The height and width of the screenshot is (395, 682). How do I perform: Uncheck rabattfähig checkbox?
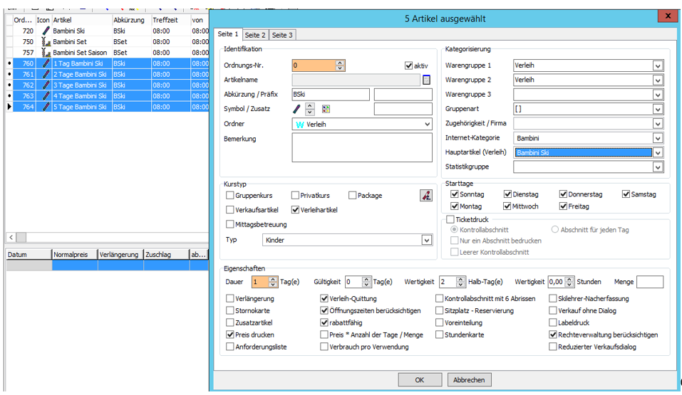(x=324, y=323)
